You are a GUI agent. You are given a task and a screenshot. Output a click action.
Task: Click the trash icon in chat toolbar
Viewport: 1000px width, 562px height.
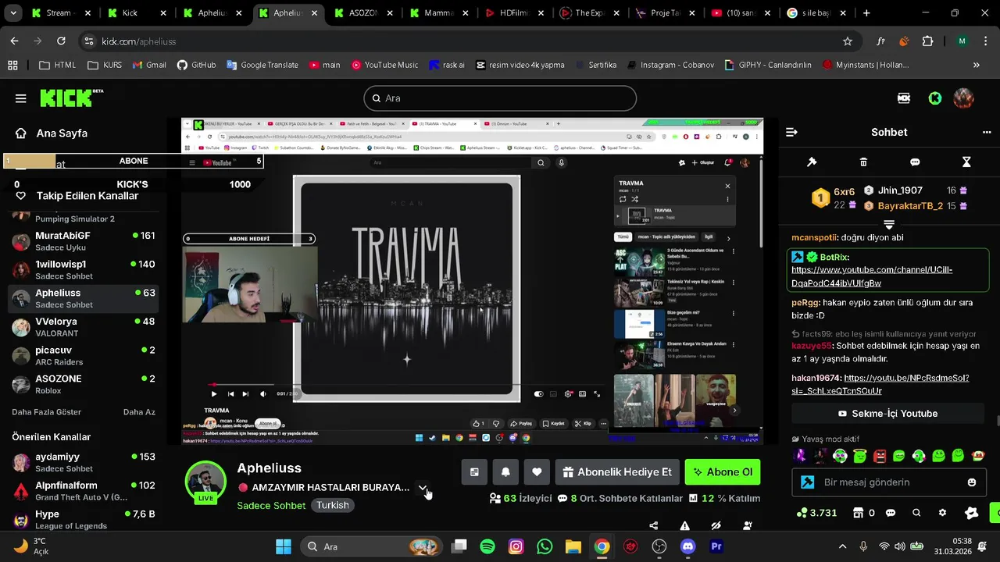coord(863,162)
